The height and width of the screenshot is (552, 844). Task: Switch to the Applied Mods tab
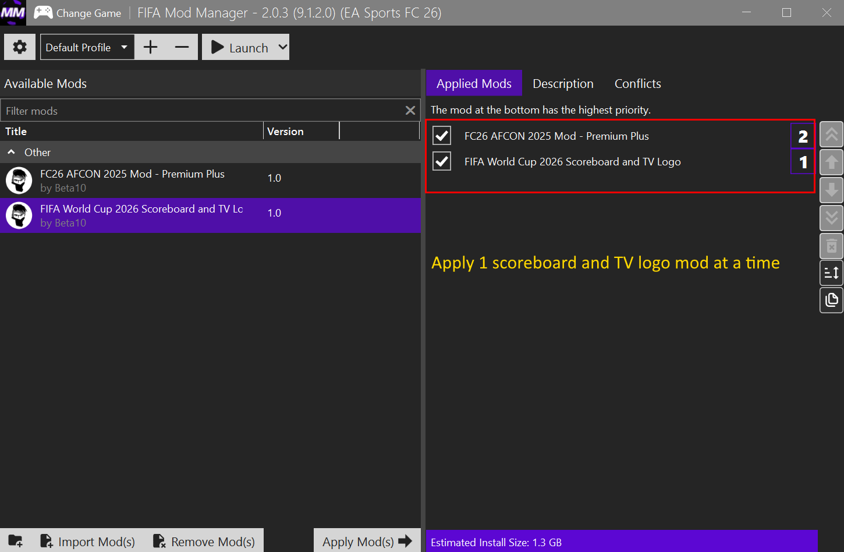474,83
